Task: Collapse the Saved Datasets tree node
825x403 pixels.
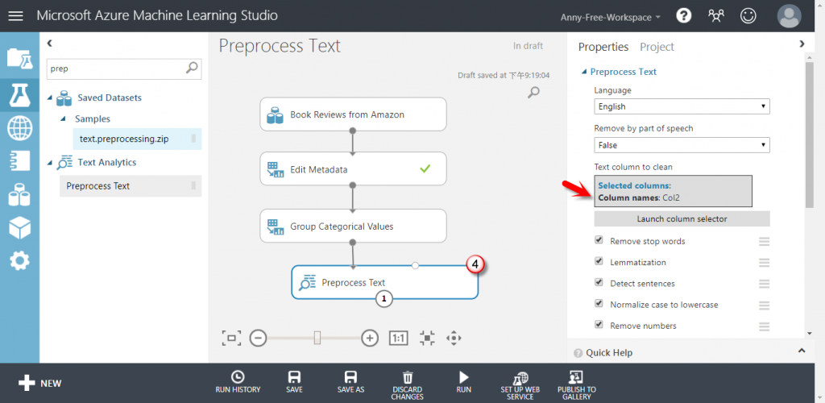Action: pyautogui.click(x=50, y=98)
